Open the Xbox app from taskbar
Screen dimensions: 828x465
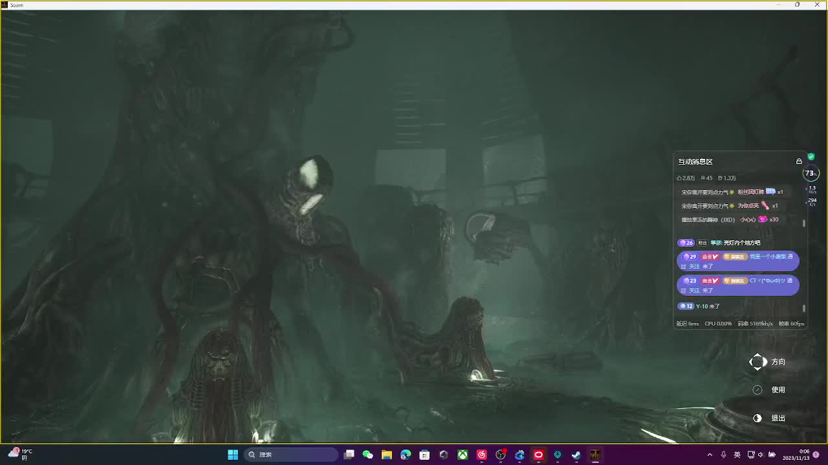463,455
